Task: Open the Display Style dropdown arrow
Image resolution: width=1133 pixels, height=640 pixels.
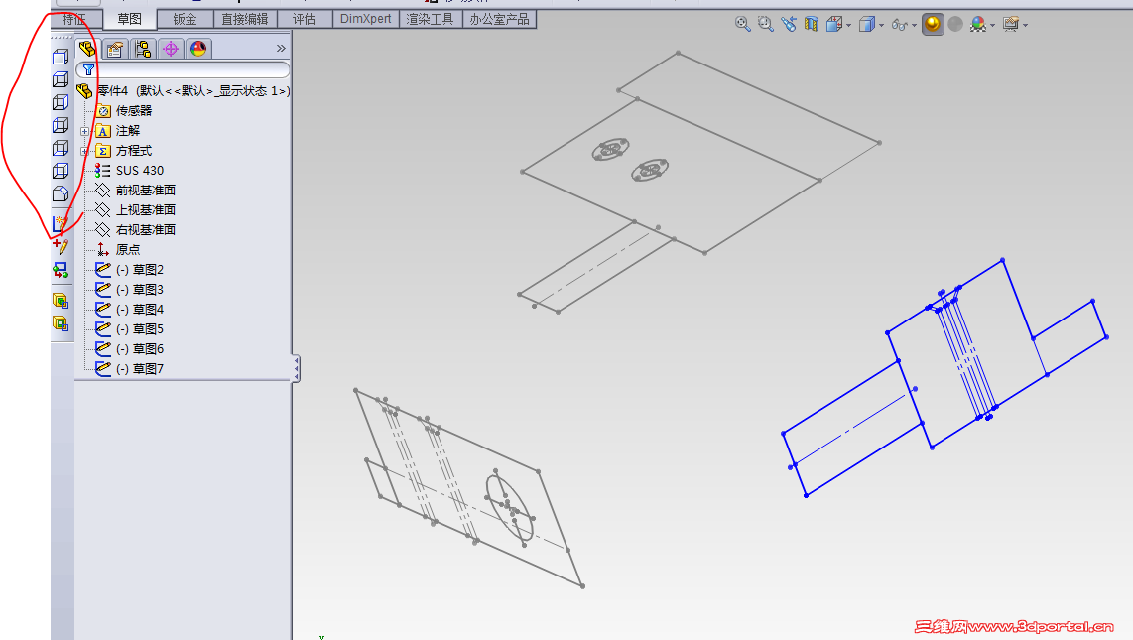Action: 882,25
